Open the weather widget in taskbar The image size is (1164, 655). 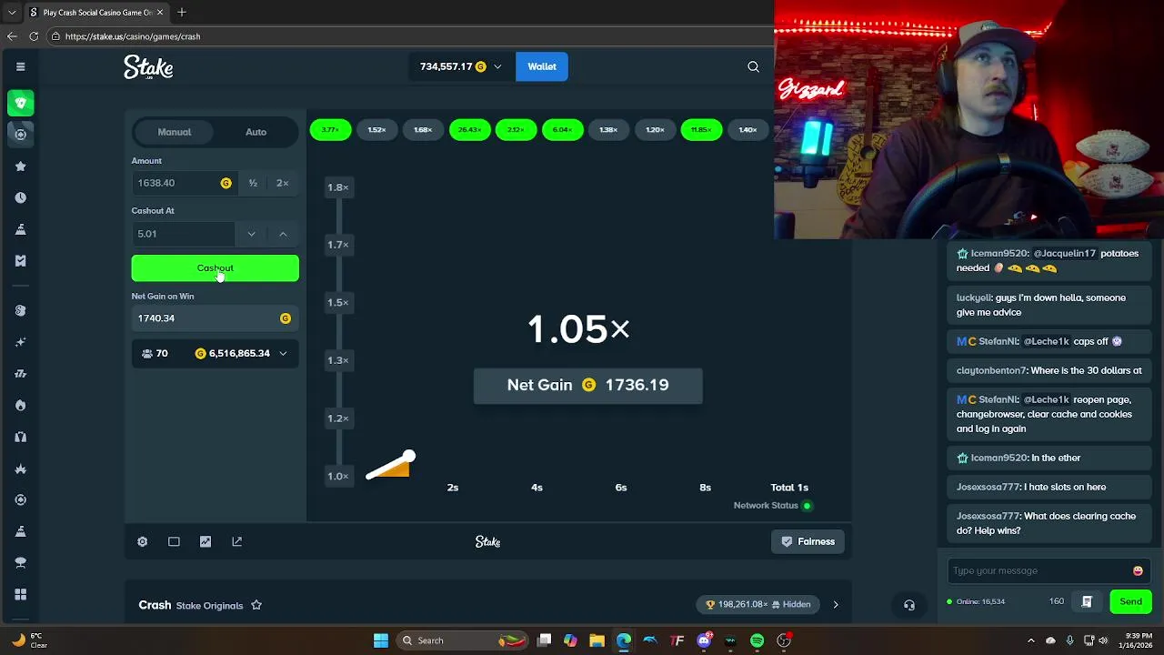coord(29,640)
